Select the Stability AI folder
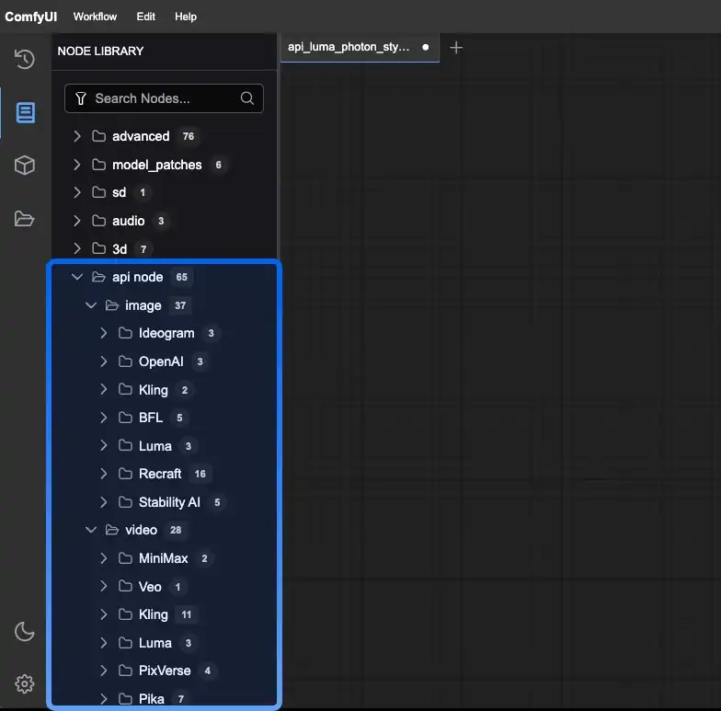This screenshot has height=711, width=721. click(168, 502)
